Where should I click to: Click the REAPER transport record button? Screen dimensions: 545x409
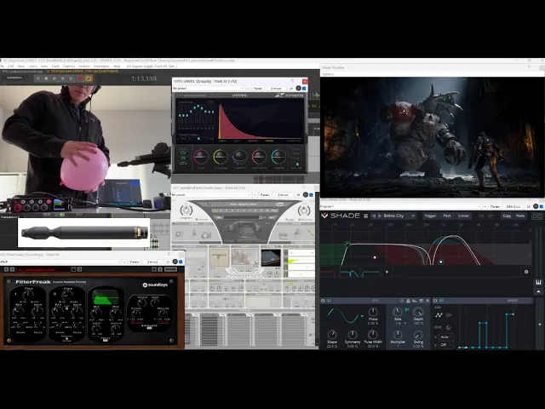tap(80, 79)
